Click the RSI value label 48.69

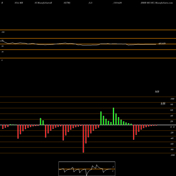[x=162, y=44]
